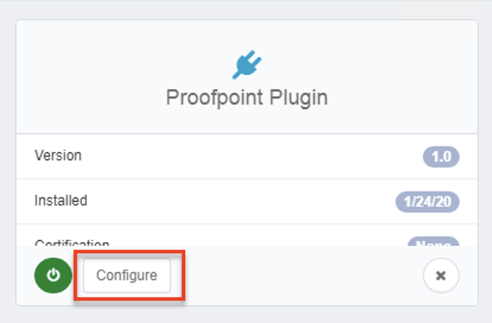Click the X remove plugin button
Image resolution: width=492 pixels, height=323 pixels.
pyautogui.click(x=440, y=275)
